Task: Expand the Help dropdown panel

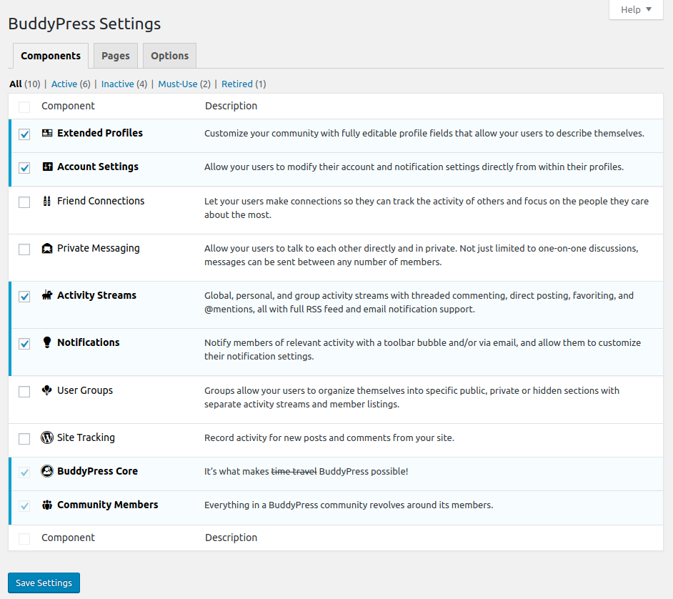Action: [x=636, y=10]
